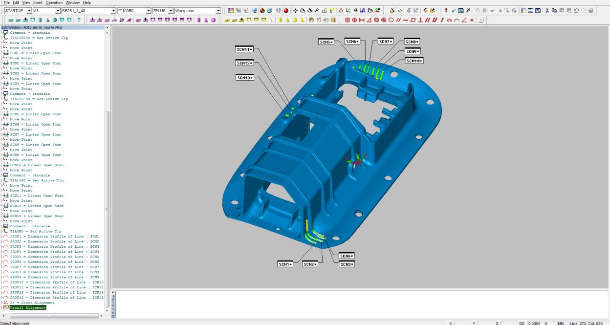This screenshot has width=610, height=325.
Task: Select 'SCN10 = Linear Open Scan' row
Action: (x=37, y=165)
